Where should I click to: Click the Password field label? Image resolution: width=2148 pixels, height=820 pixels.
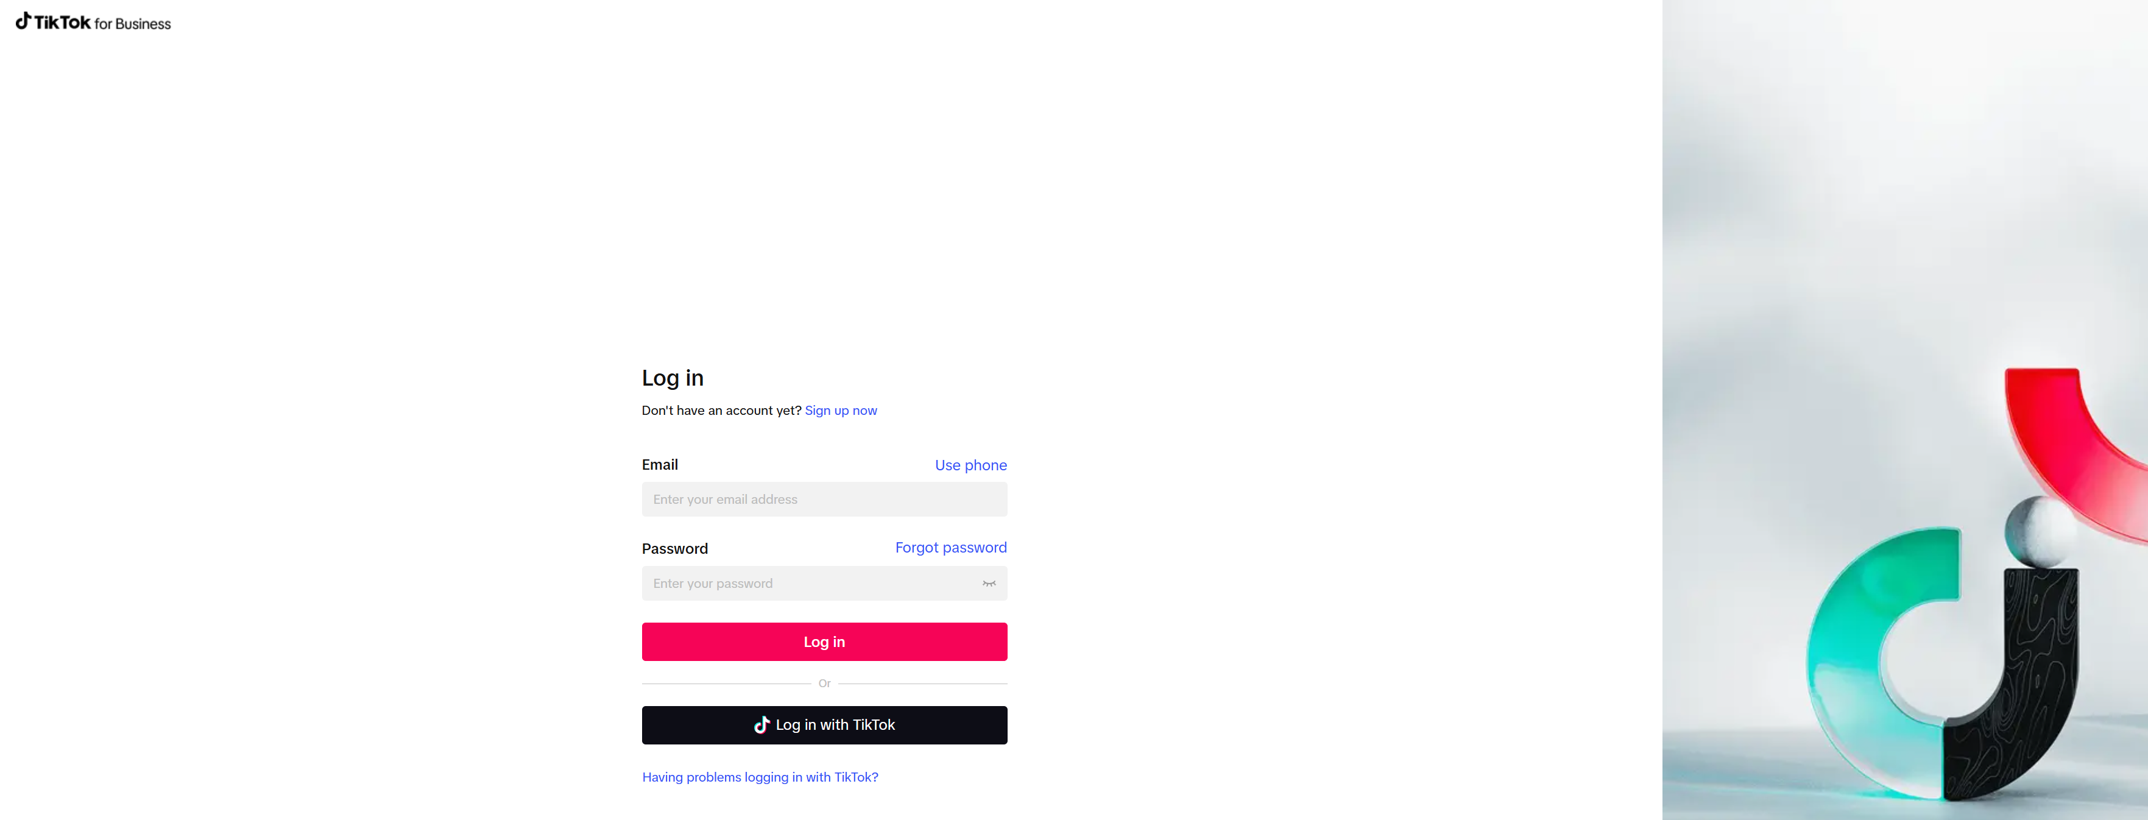pyautogui.click(x=674, y=549)
